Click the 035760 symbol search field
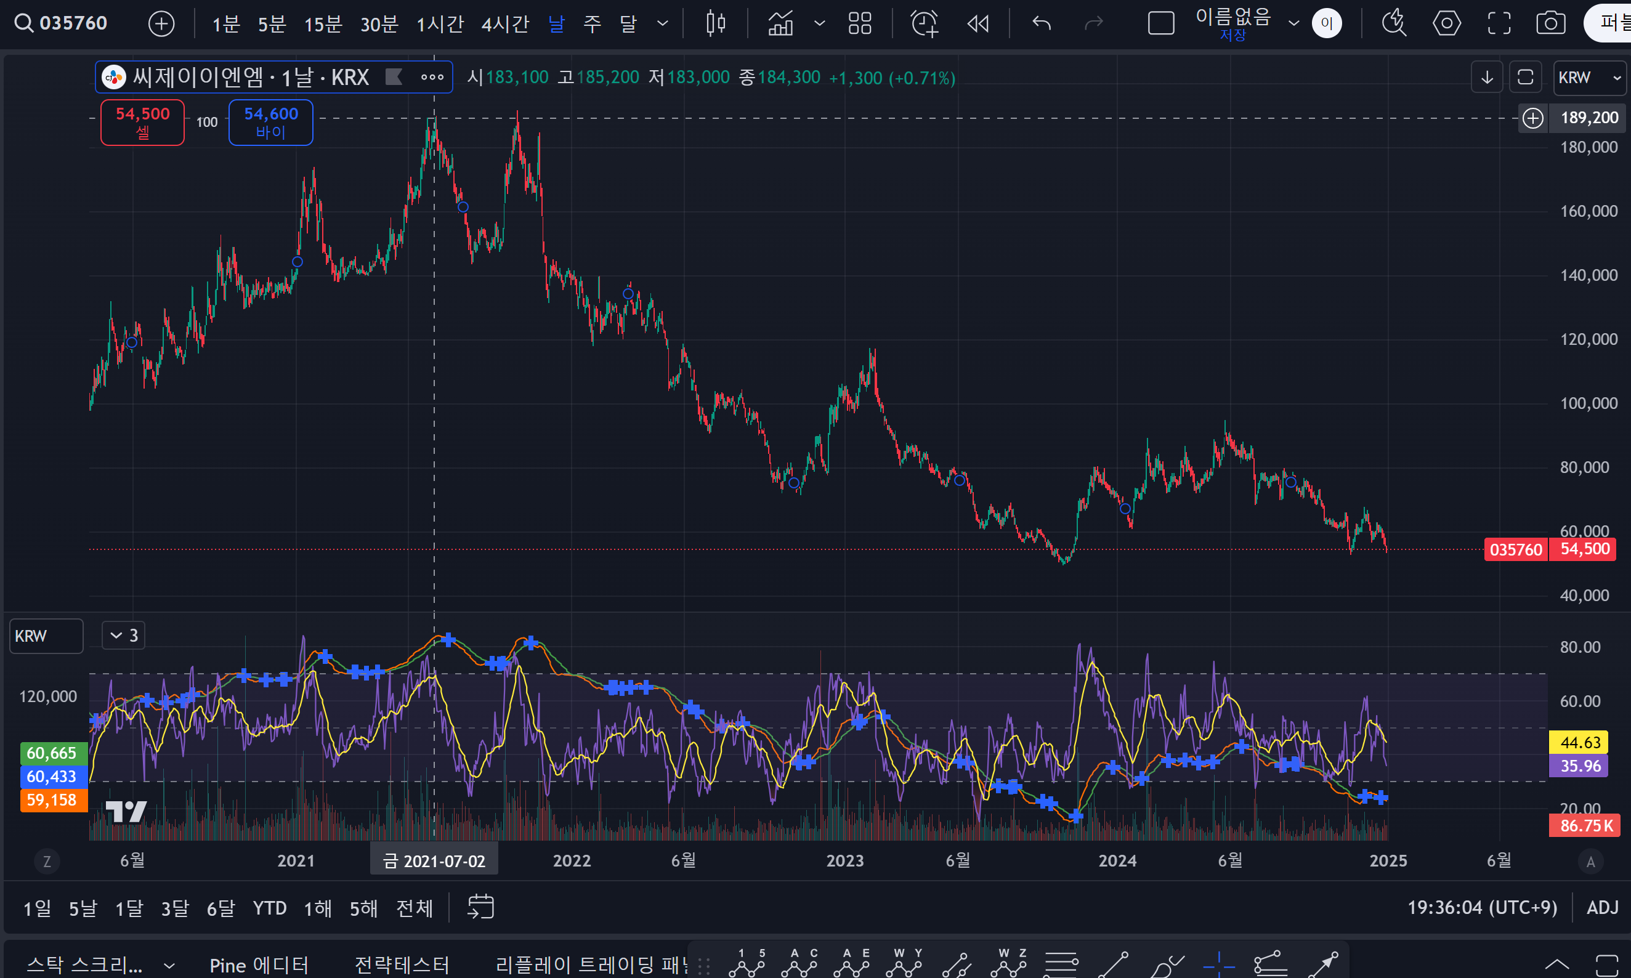1631x978 pixels. tap(73, 24)
